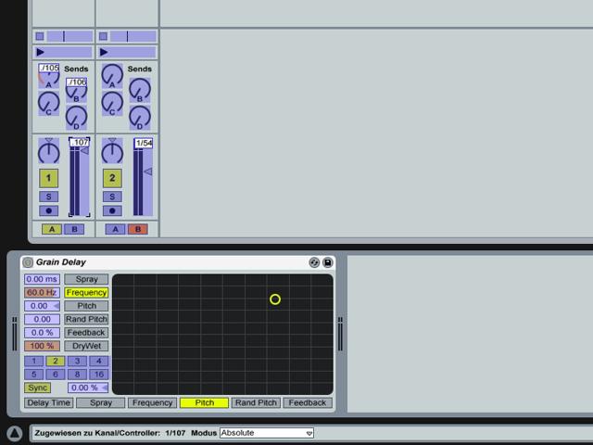Select Delay Time on the X-axis row
Image resolution: width=593 pixels, height=445 pixels.
tap(49, 402)
